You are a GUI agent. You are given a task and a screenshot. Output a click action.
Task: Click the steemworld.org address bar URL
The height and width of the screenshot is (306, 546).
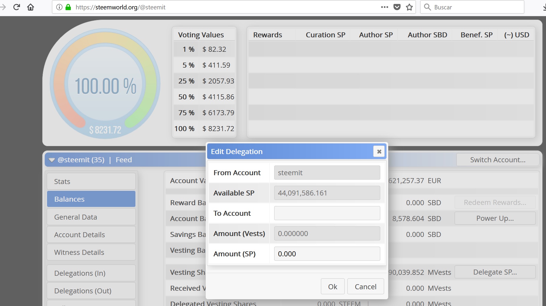coord(120,7)
